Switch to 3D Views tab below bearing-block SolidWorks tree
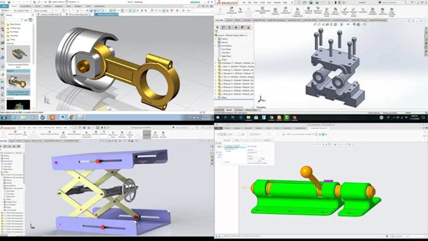The image size is (428, 241). pos(239,110)
